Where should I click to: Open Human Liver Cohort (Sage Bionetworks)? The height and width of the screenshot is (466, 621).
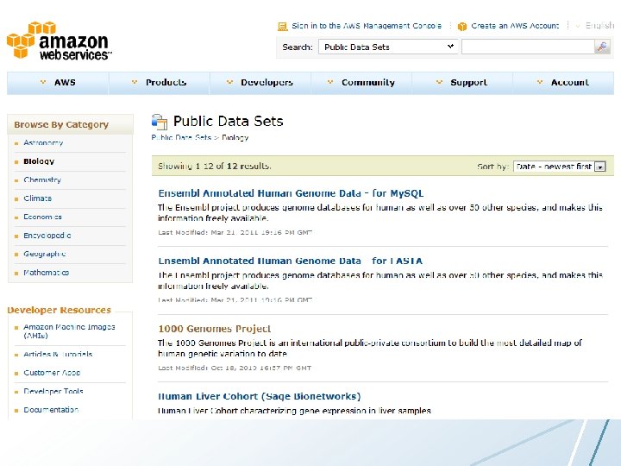[x=260, y=397]
